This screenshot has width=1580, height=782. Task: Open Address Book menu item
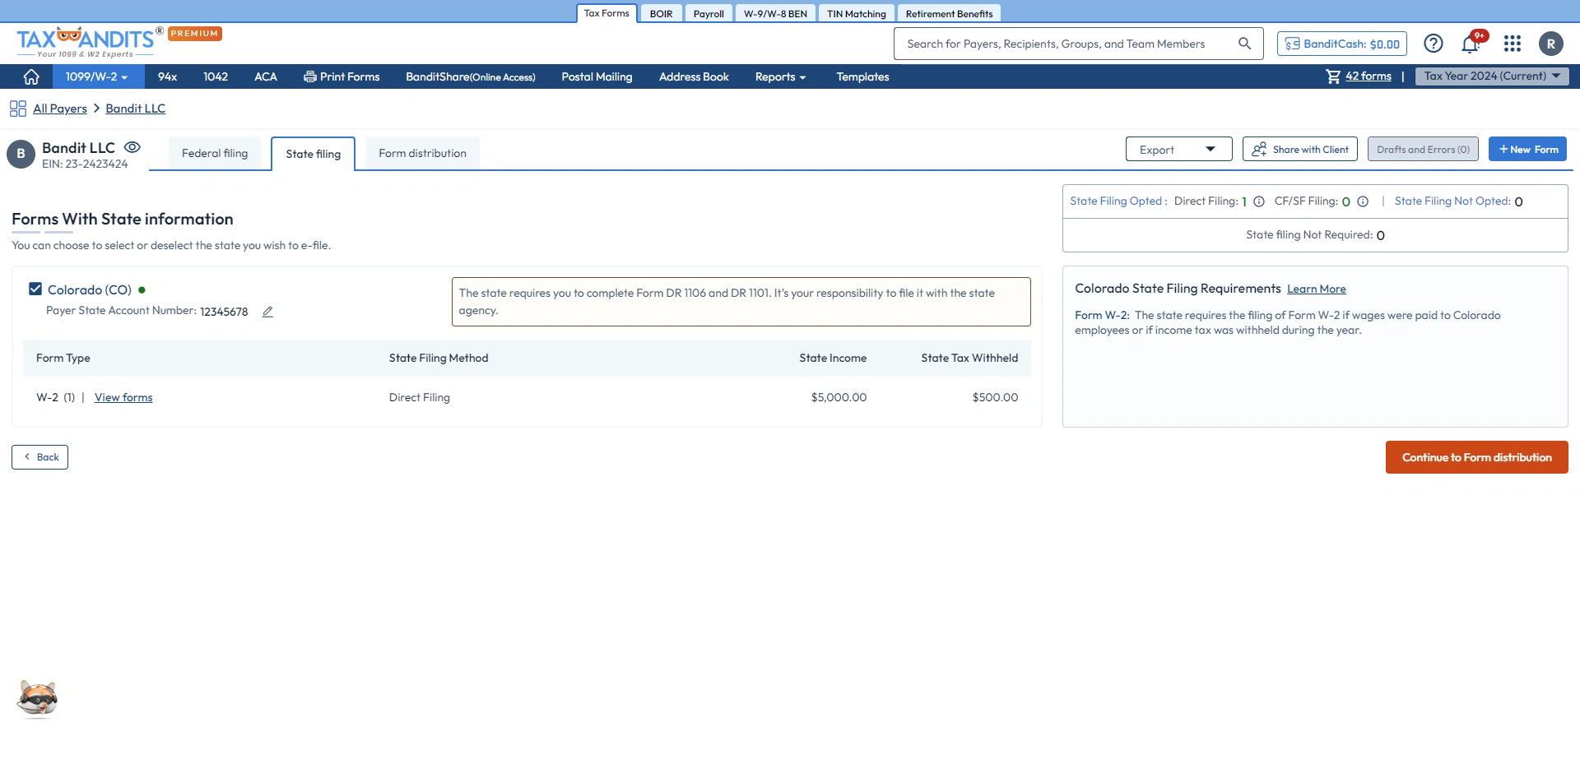694,76
